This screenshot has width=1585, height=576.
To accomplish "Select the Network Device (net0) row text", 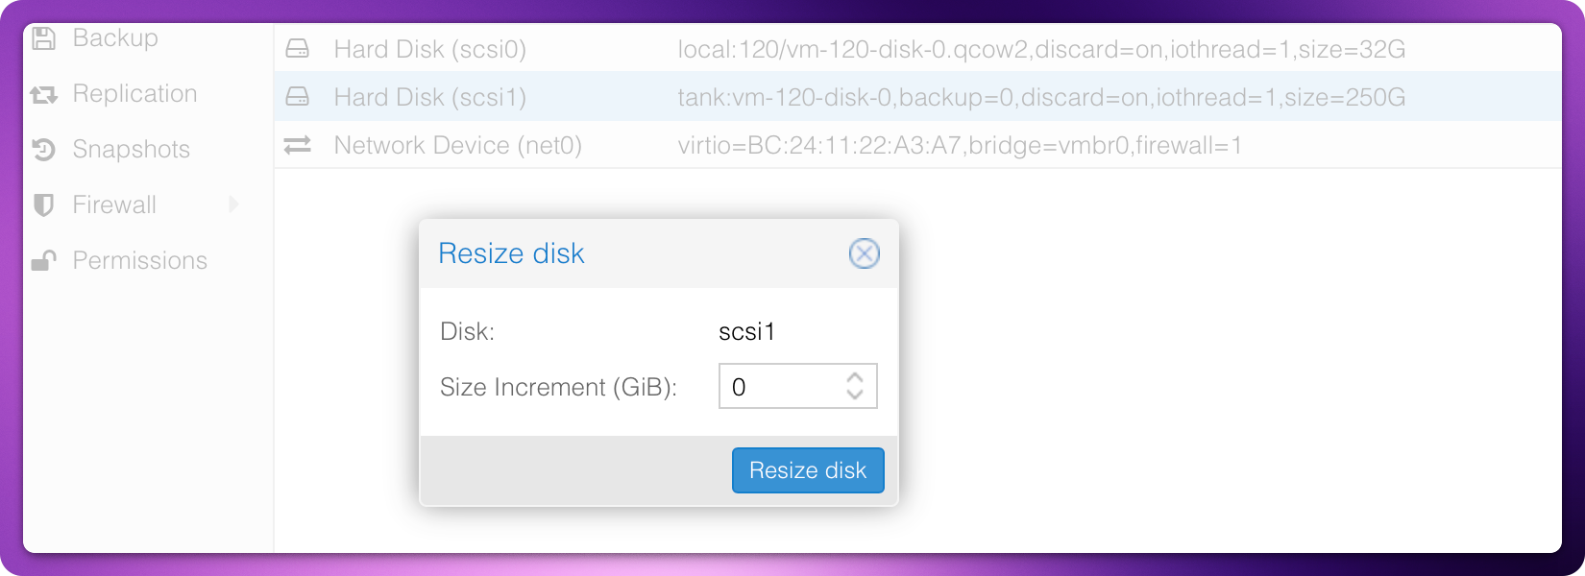I will [457, 145].
